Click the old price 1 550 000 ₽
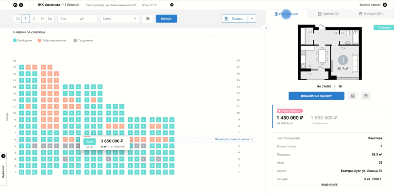 [x=324, y=118]
